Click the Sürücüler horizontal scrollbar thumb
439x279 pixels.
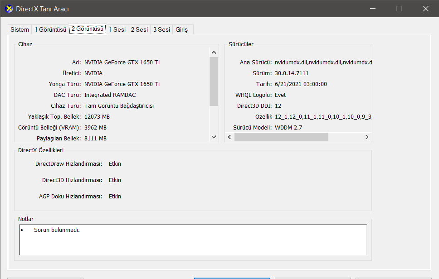coord(281,137)
